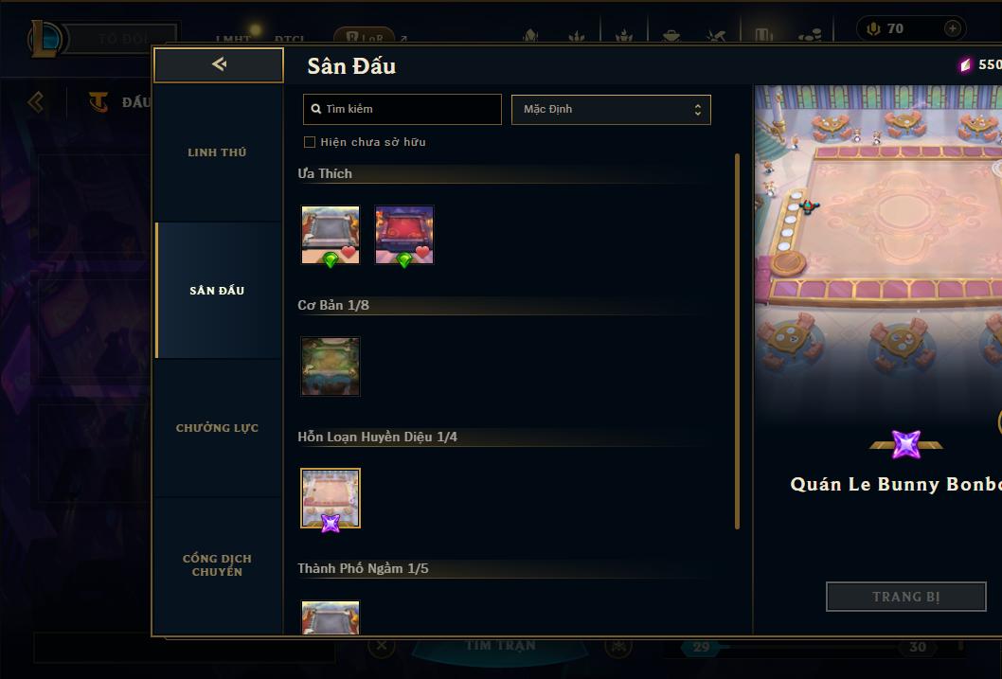This screenshot has width=1002, height=679.
Task: Click the League of Legends logo icon
Action: click(45, 38)
